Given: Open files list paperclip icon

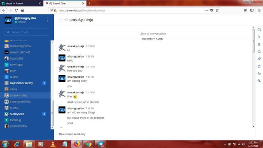Looking at the screenshot, I should [x=259, y=59].
